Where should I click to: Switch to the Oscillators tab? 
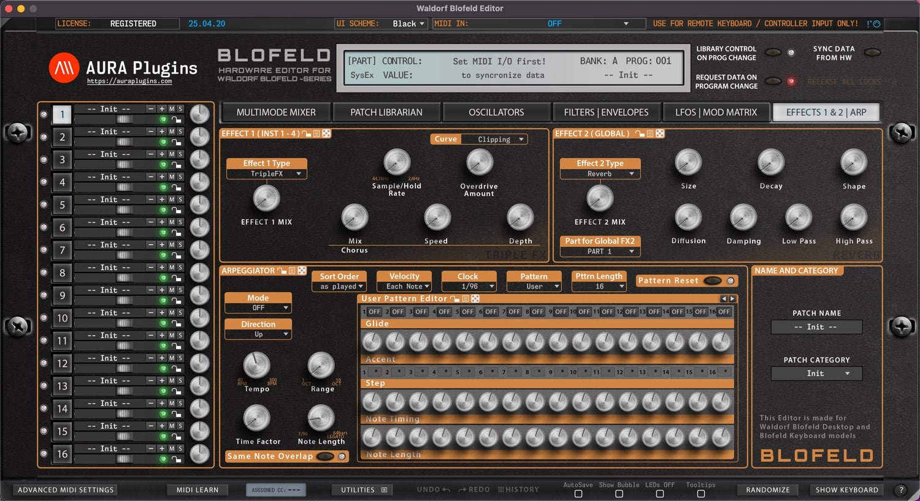(496, 113)
